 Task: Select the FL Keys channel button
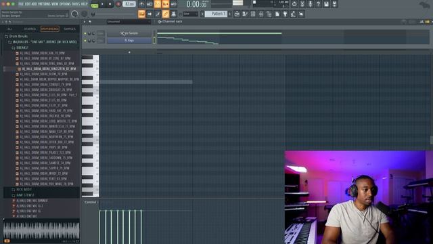point(129,41)
